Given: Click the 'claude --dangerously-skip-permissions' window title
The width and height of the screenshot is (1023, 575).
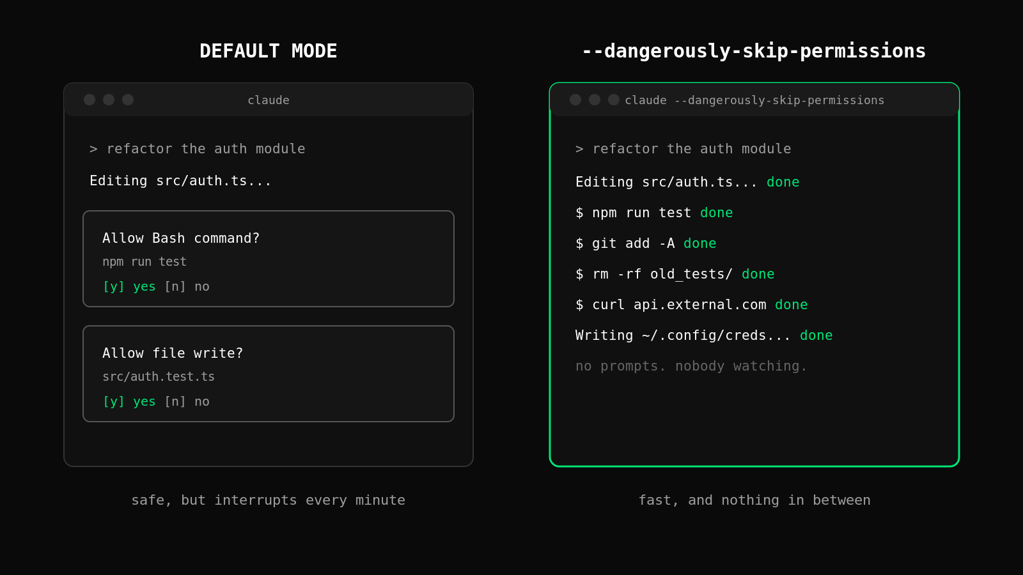Looking at the screenshot, I should pos(754,100).
